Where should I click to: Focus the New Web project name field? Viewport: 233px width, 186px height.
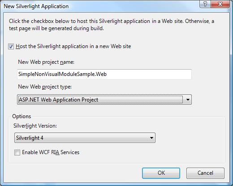tap(104, 74)
